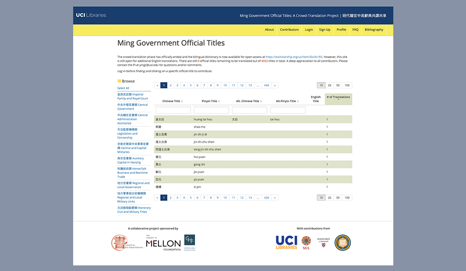This screenshot has width=466, height=271.
Task: Click the 'hui yuan' table row
Action: coord(253,157)
